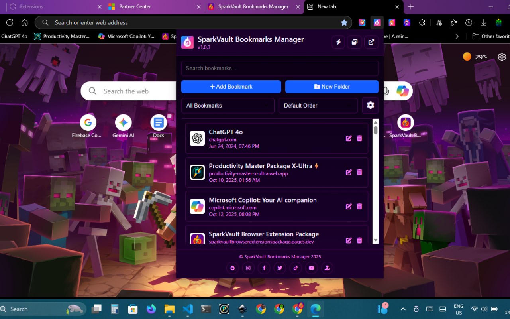Viewport: 510px width, 319px height.
Task: Edit the Microsoft Copilot bookmark
Action: click(x=349, y=206)
